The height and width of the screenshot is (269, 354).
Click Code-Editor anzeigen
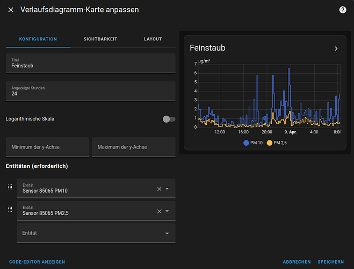click(x=37, y=262)
